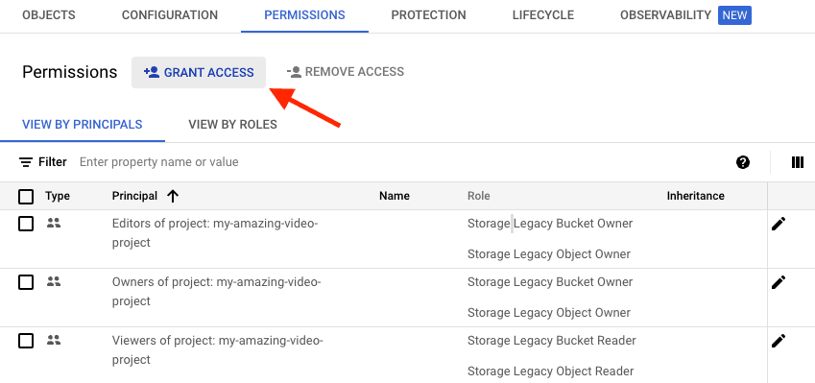This screenshot has width=815, height=383.
Task: Switch to View by Roles
Action: point(232,125)
